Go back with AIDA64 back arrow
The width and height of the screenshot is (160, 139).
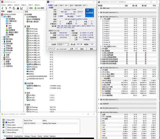point(3,8)
